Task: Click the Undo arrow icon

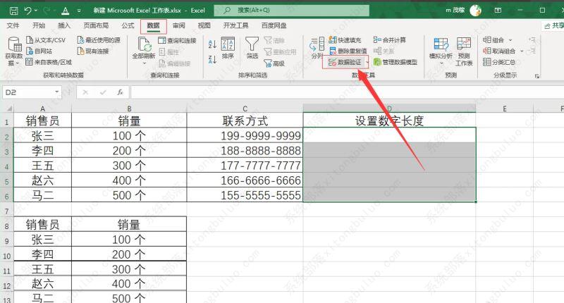Action: [x=27, y=11]
